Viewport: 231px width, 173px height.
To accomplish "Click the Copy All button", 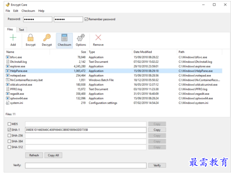I will (53, 155).
